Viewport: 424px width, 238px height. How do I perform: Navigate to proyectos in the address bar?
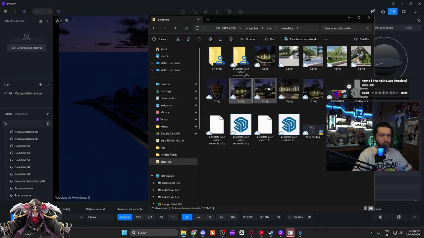(x=251, y=28)
